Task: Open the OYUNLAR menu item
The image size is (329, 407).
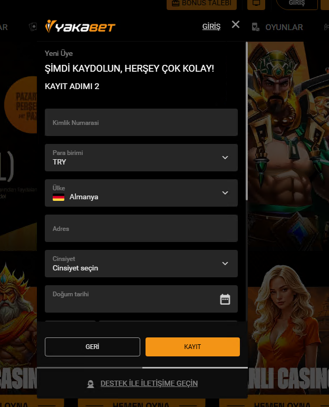Action: click(x=284, y=27)
